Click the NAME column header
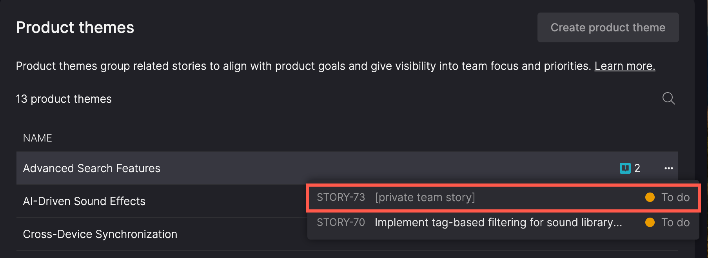 tap(37, 138)
